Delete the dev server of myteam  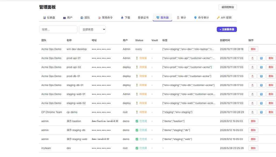point(253,148)
